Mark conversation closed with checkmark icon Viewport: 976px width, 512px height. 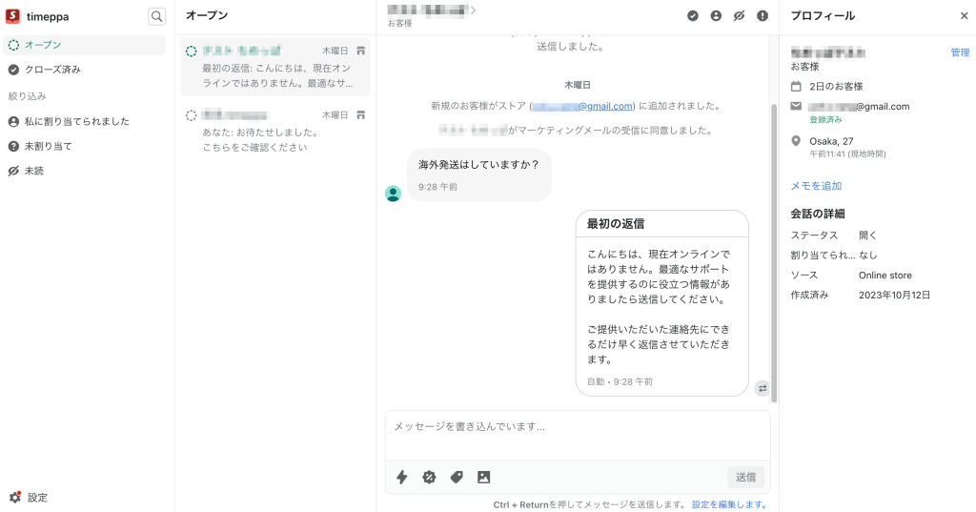(x=693, y=16)
